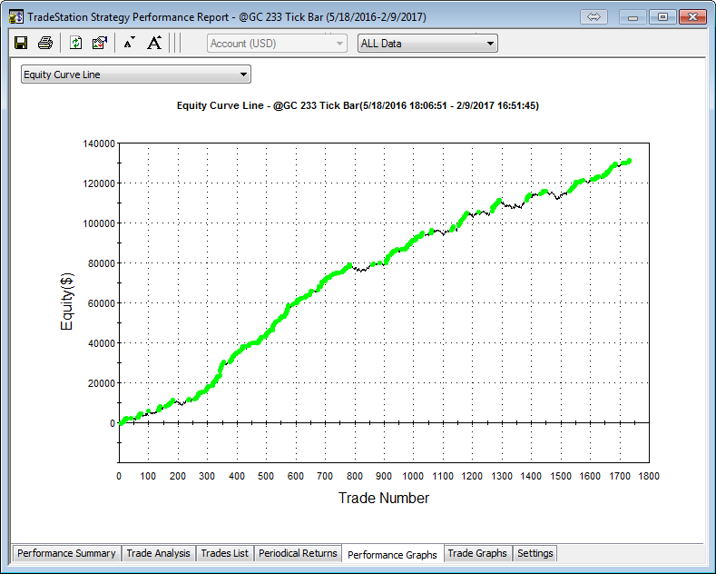Image resolution: width=716 pixels, height=574 pixels.
Task: Select the Performance Graphs tab
Action: [x=392, y=554]
